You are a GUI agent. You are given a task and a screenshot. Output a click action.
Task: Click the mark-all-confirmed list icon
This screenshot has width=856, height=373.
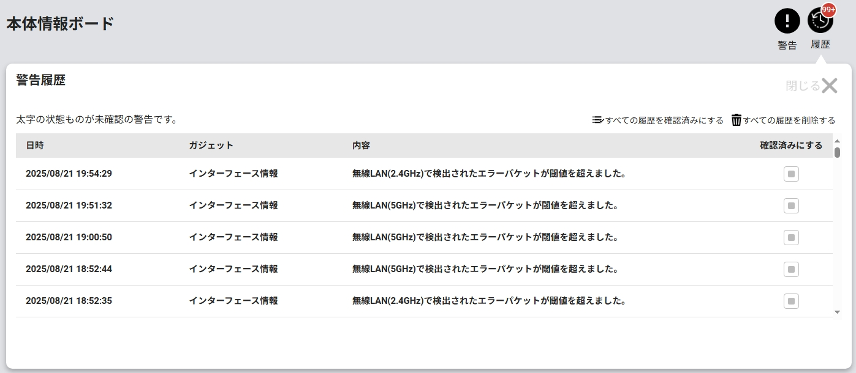pos(598,120)
